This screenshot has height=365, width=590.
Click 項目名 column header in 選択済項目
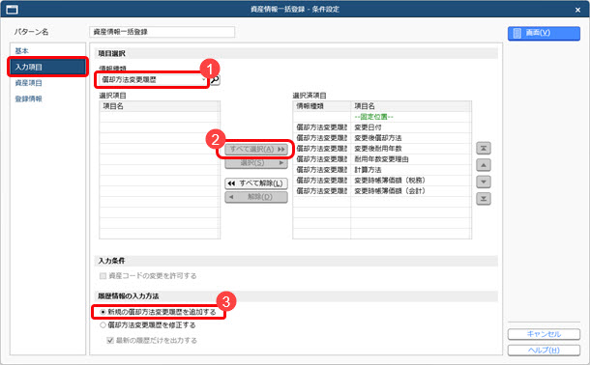point(411,106)
